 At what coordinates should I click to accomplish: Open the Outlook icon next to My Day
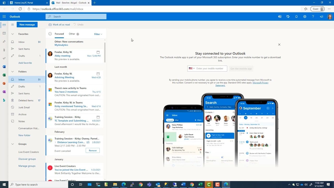(280, 16)
